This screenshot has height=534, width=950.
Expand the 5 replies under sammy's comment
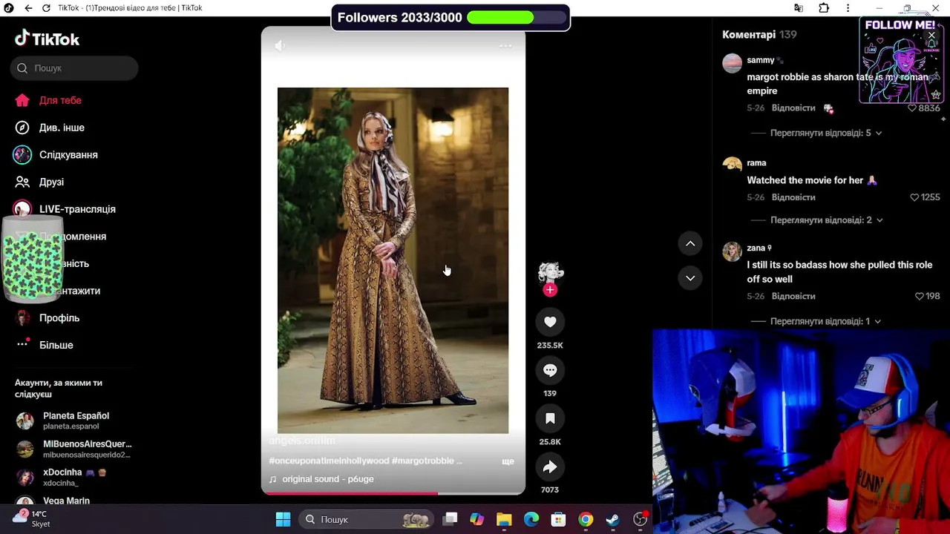click(x=826, y=133)
